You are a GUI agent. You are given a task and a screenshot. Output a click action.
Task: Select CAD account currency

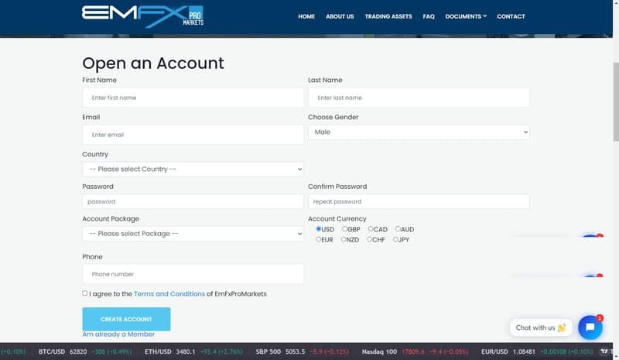[371, 229]
